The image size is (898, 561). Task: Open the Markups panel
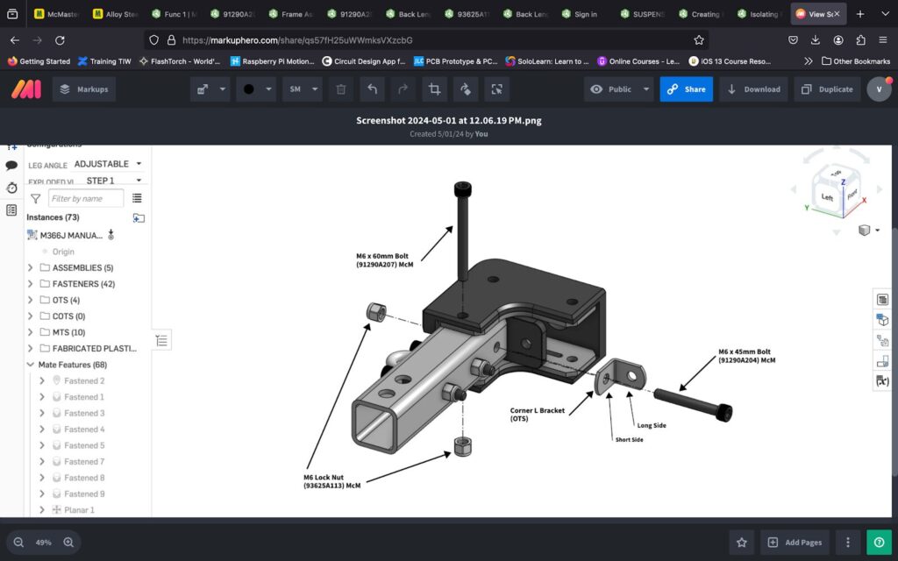tap(83, 89)
